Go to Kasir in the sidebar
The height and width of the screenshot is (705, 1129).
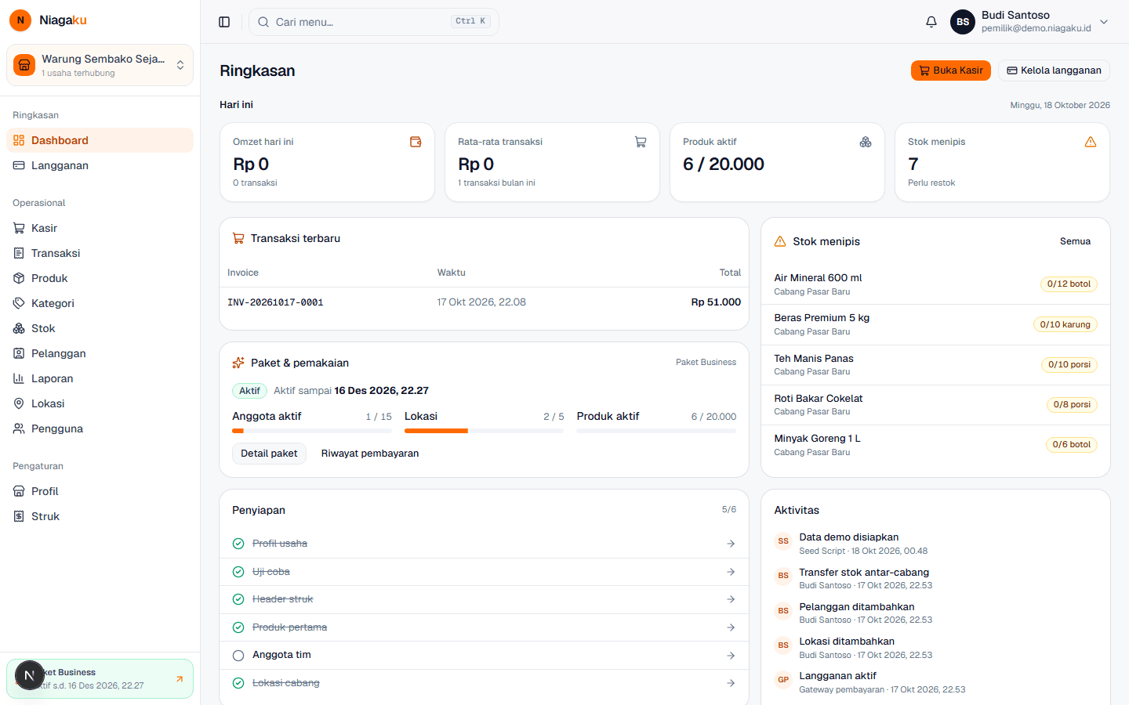[100, 228]
